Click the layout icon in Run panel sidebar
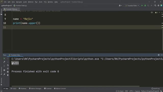The height and width of the screenshot is (92, 163). coord(4,70)
